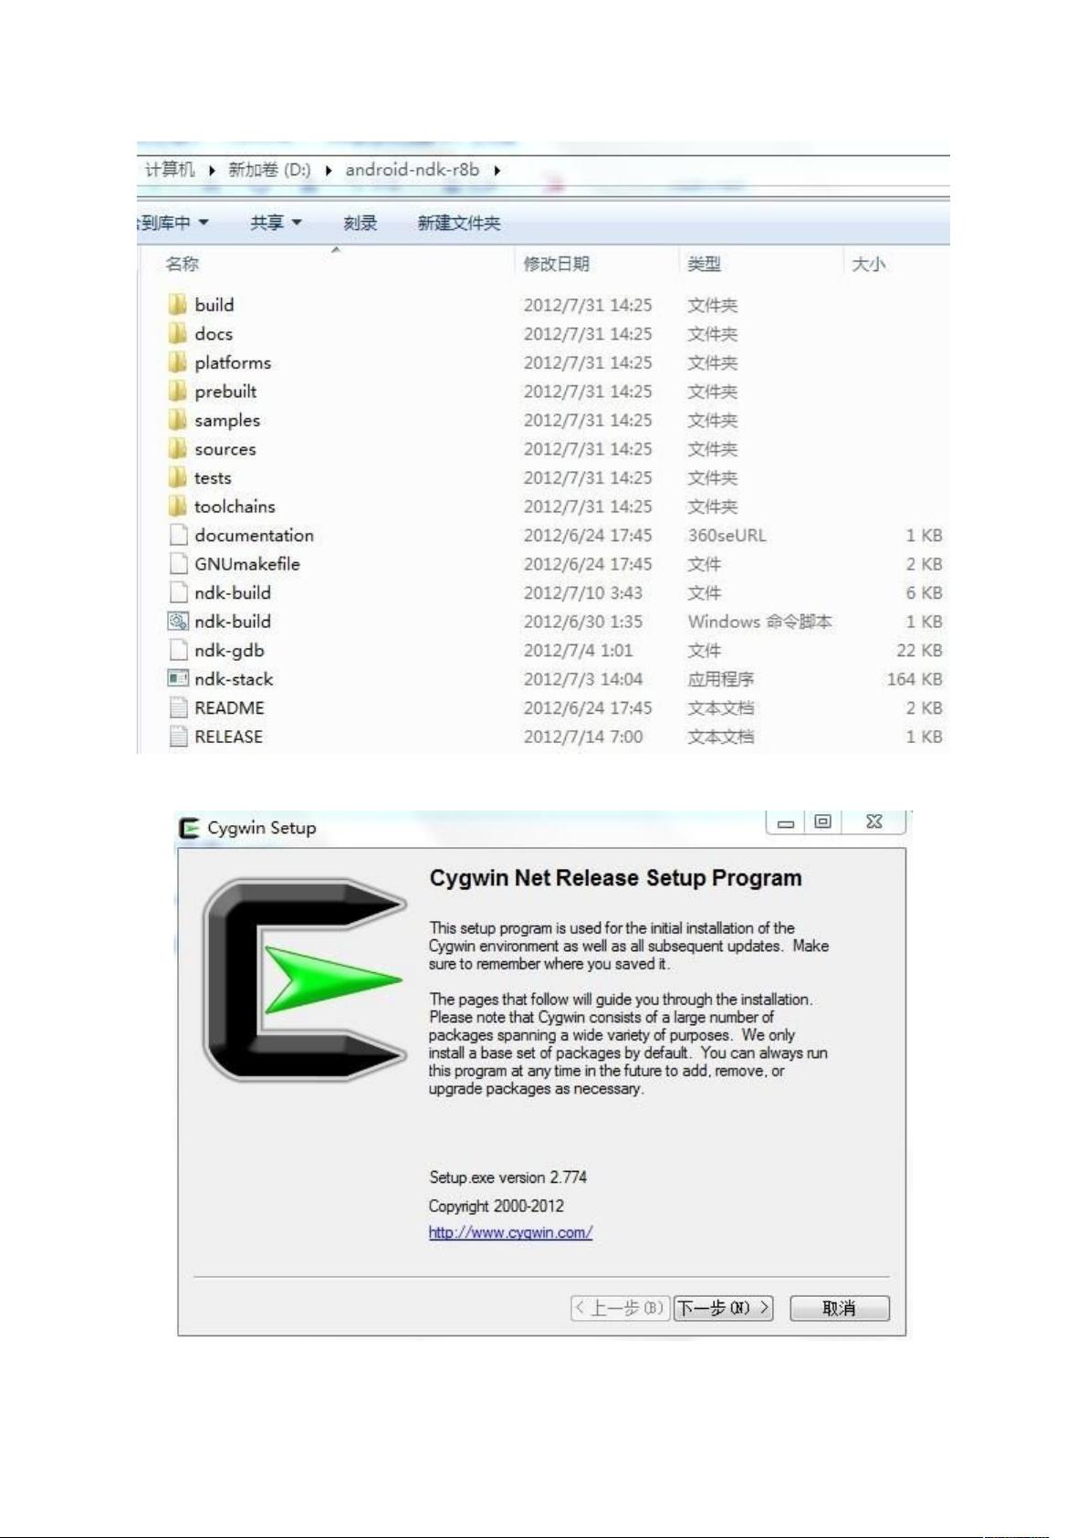Click the ndk-gdb file icon
Screen dimensions: 1088x1538
178,649
